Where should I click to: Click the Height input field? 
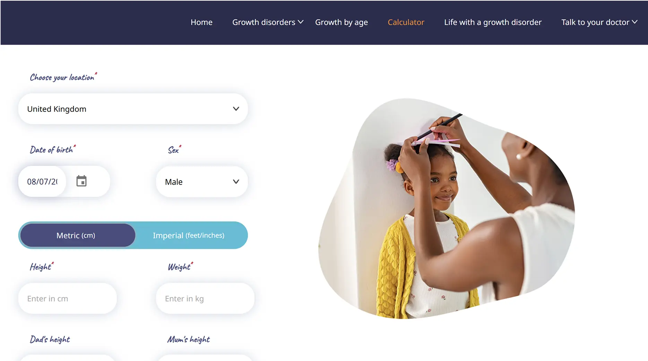pos(68,298)
